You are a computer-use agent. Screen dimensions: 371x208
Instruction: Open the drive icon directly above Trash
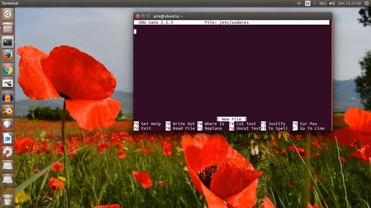[x=8, y=180]
